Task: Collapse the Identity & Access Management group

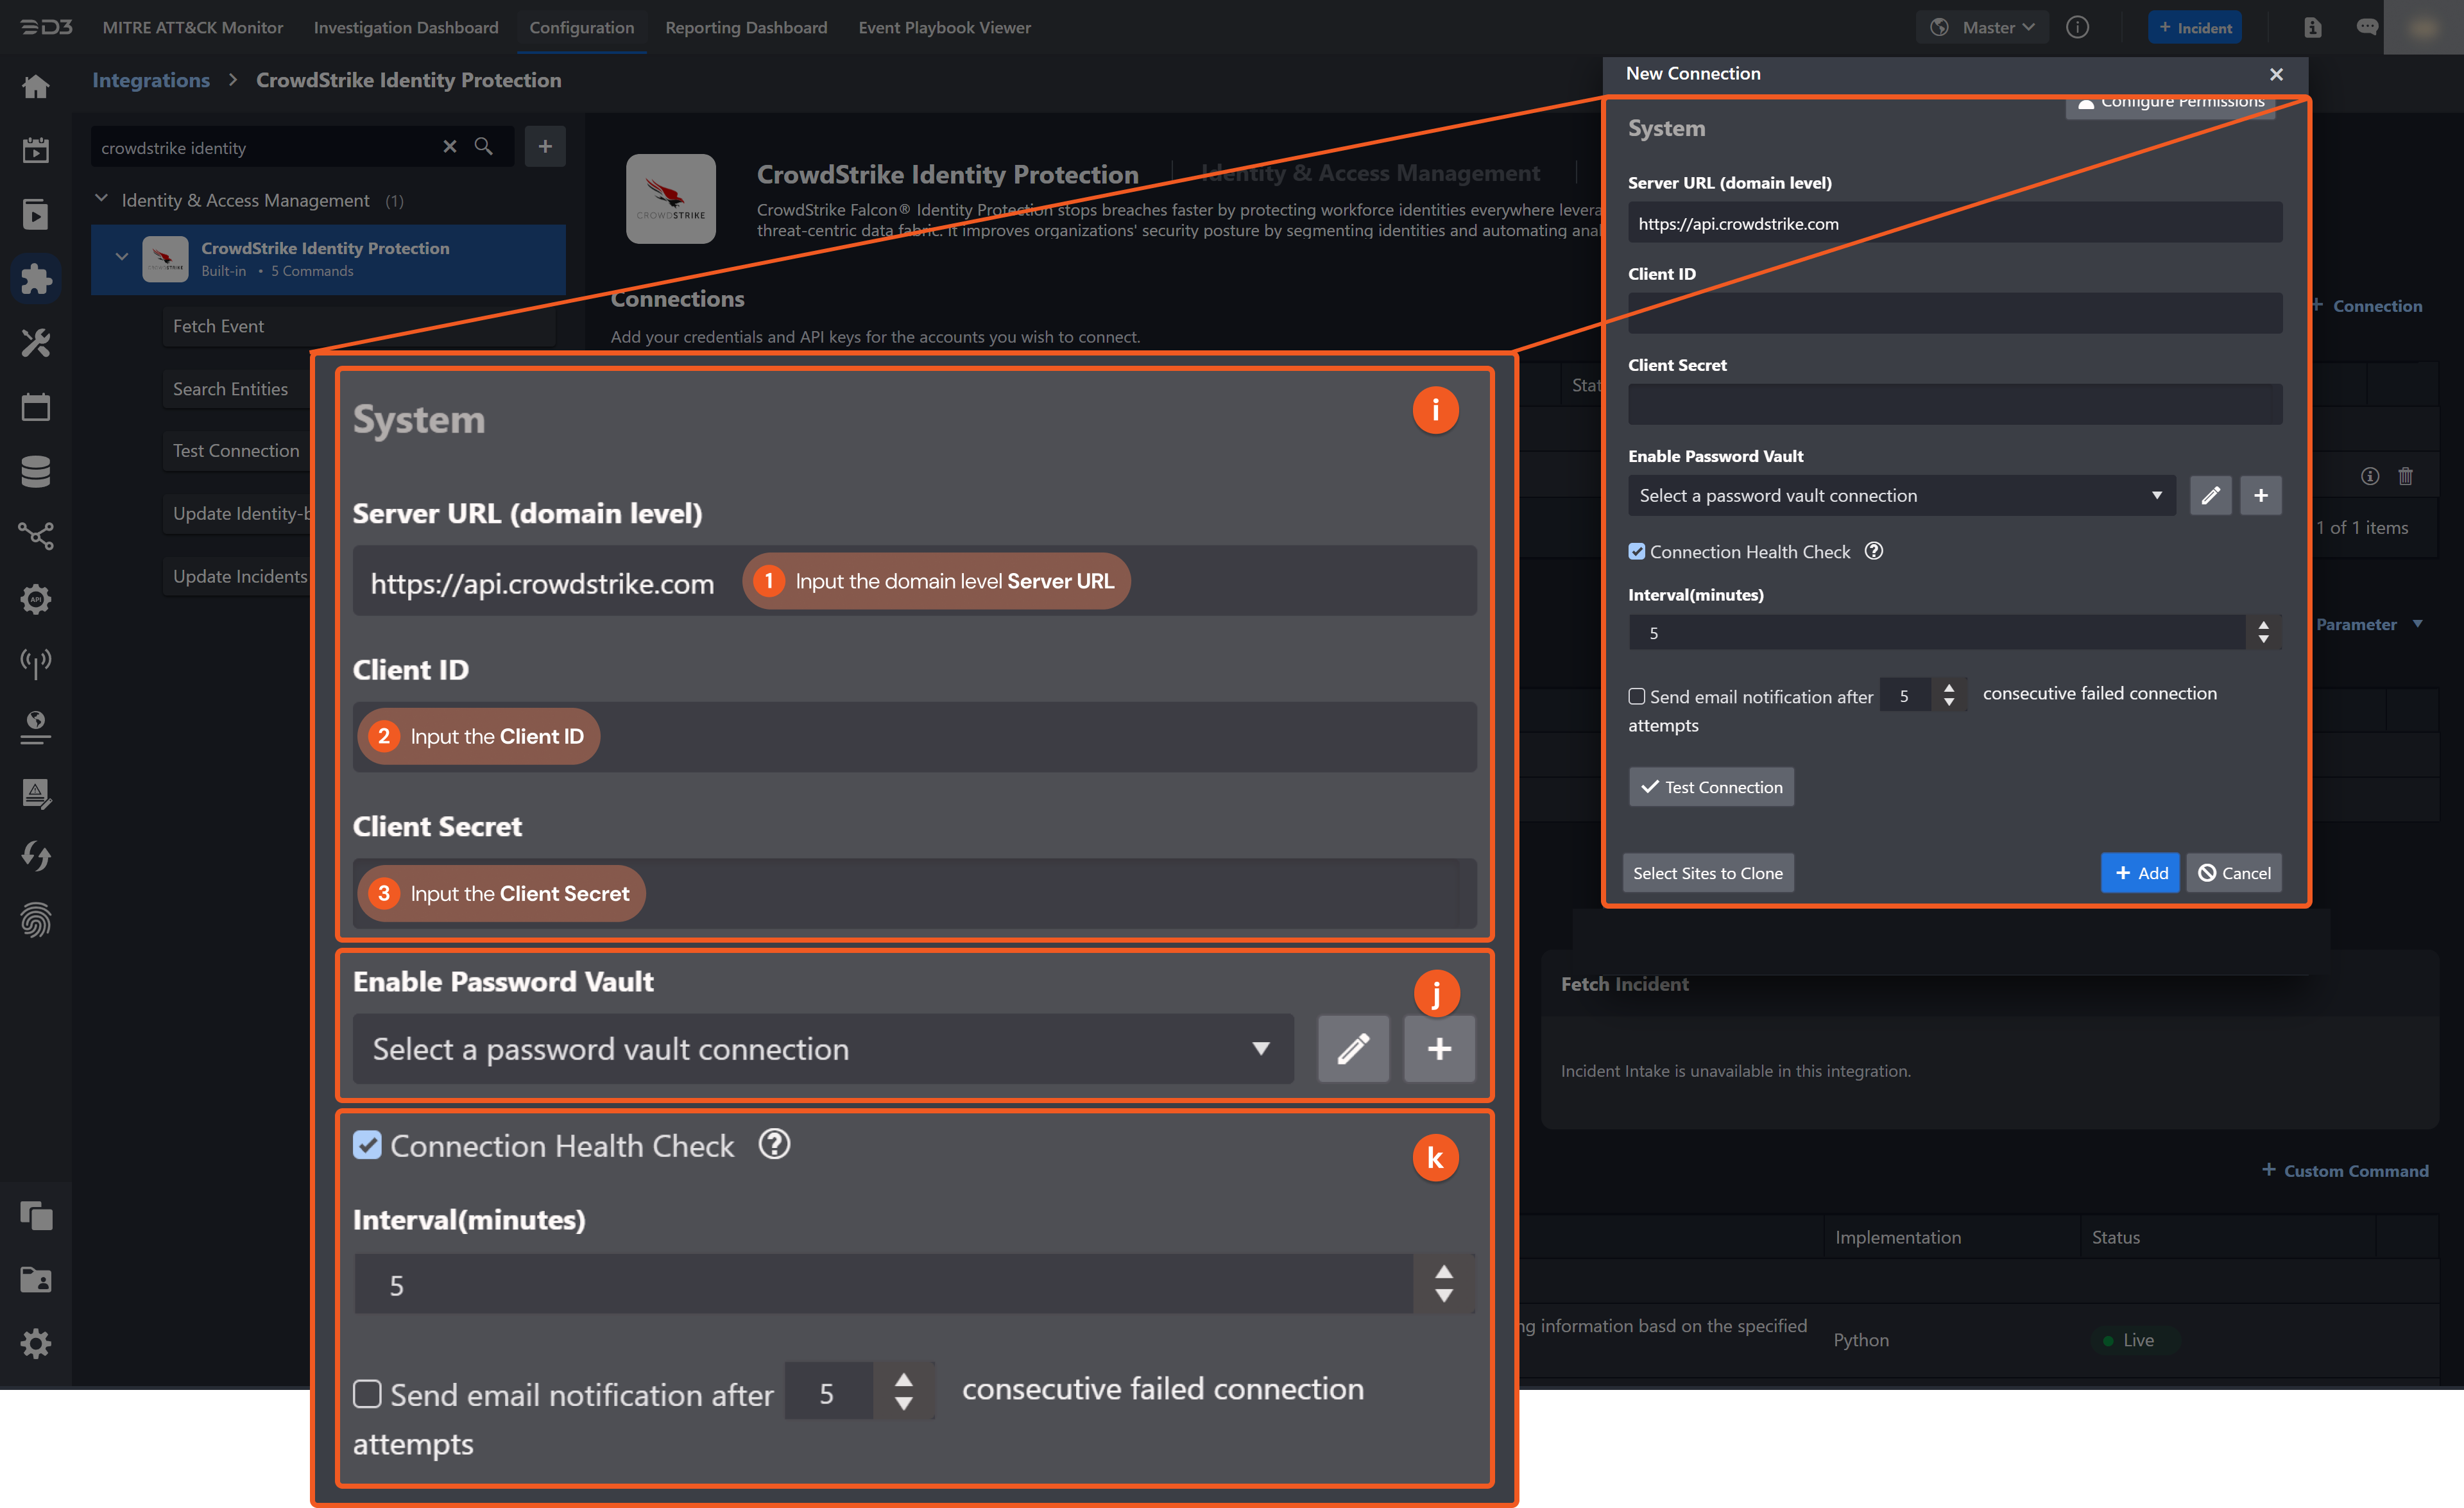Action: pyautogui.click(x=101, y=198)
